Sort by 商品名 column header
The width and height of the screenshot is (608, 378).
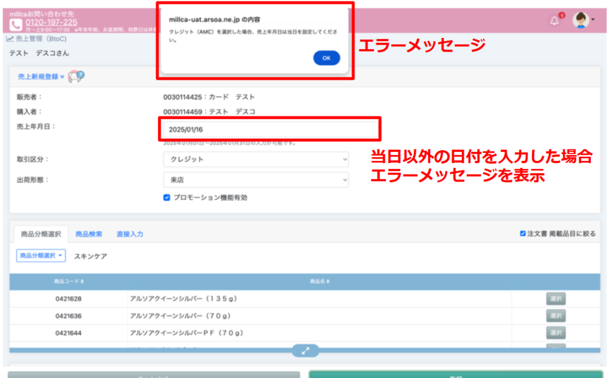319,281
